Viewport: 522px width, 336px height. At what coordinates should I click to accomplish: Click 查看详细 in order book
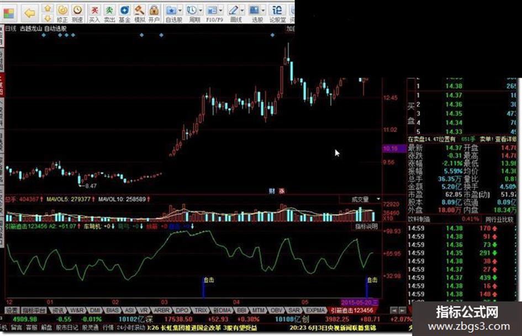pos(505,139)
